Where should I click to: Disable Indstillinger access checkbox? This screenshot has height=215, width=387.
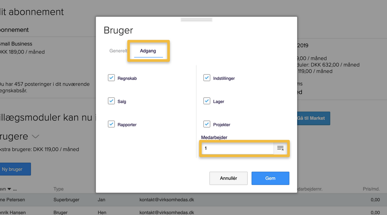(207, 78)
